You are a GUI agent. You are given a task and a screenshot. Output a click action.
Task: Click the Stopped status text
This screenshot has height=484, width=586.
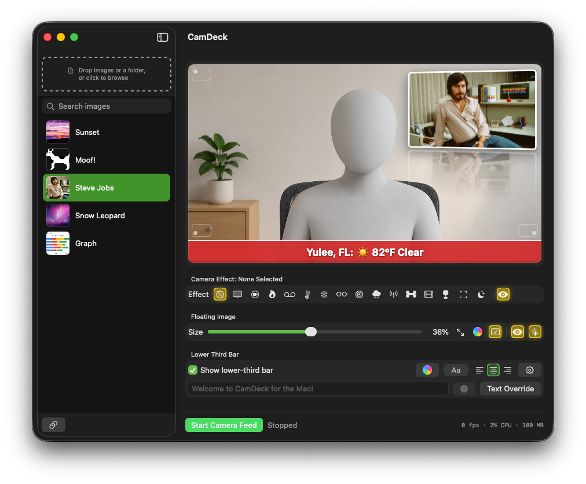click(x=282, y=426)
